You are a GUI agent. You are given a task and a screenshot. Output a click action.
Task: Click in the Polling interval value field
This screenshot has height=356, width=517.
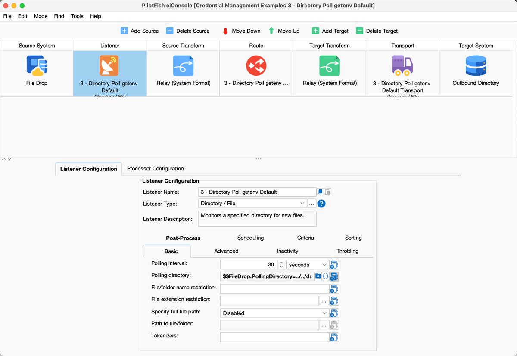pos(248,265)
